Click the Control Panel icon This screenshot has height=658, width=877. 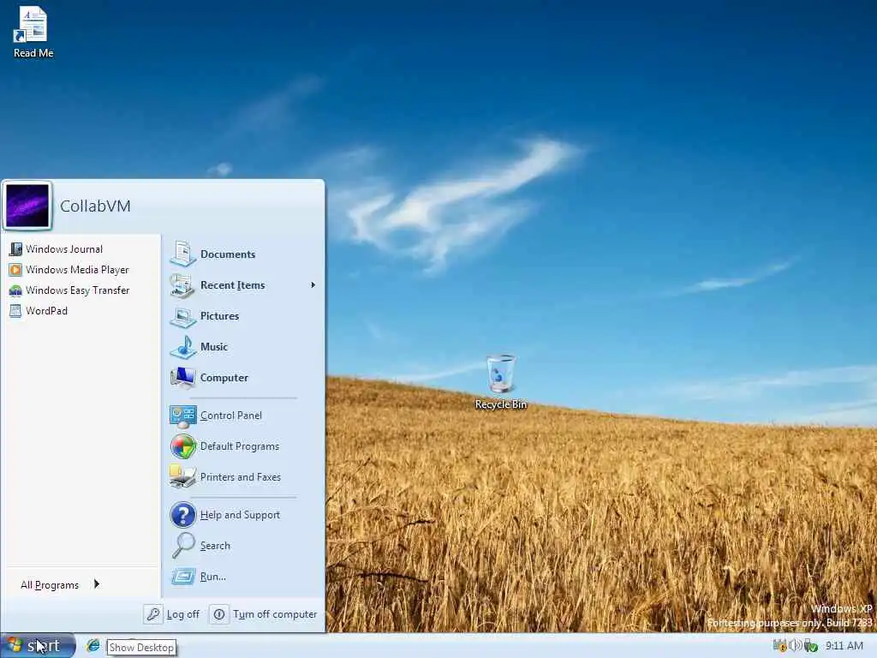pyautogui.click(x=182, y=416)
